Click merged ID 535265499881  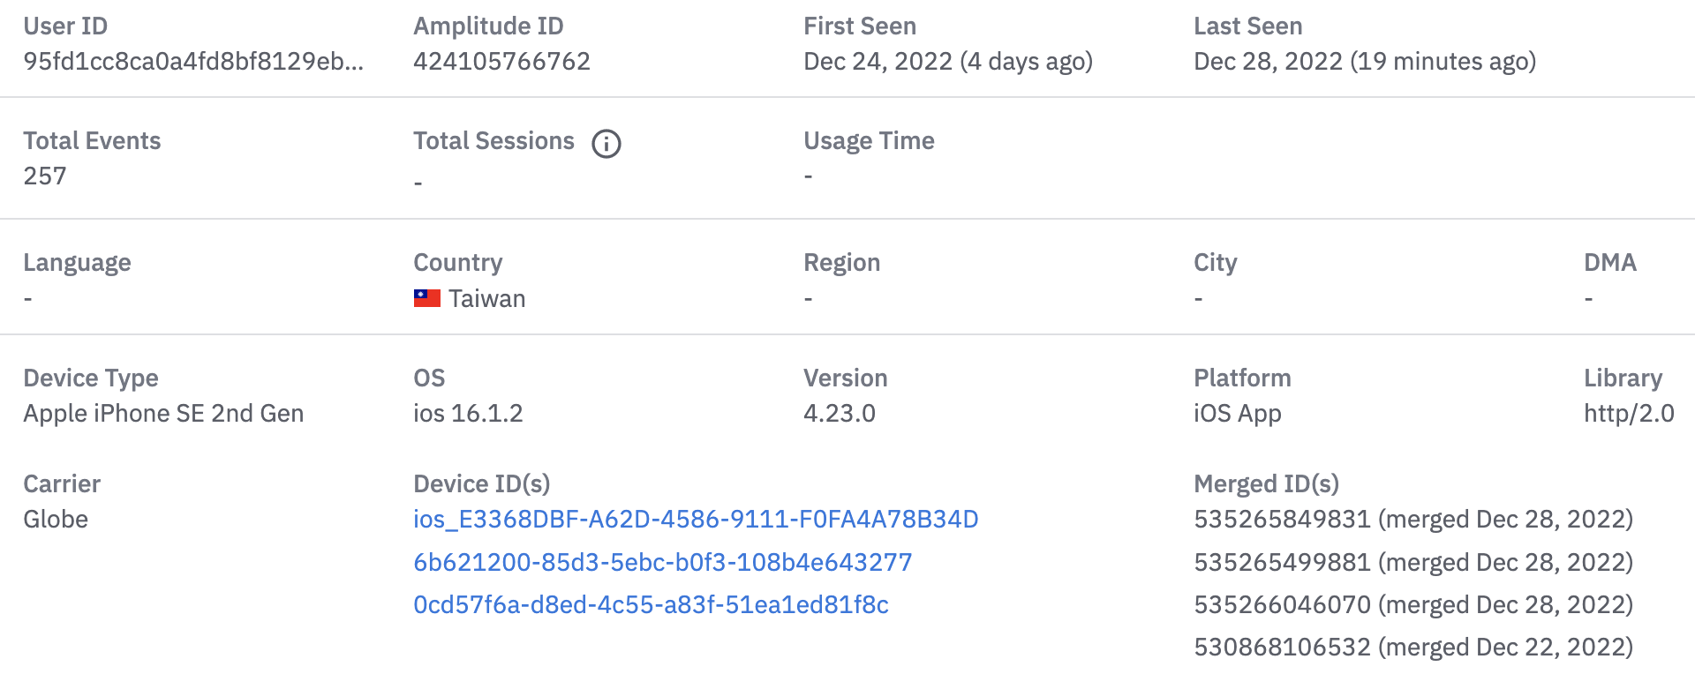coord(1282,562)
